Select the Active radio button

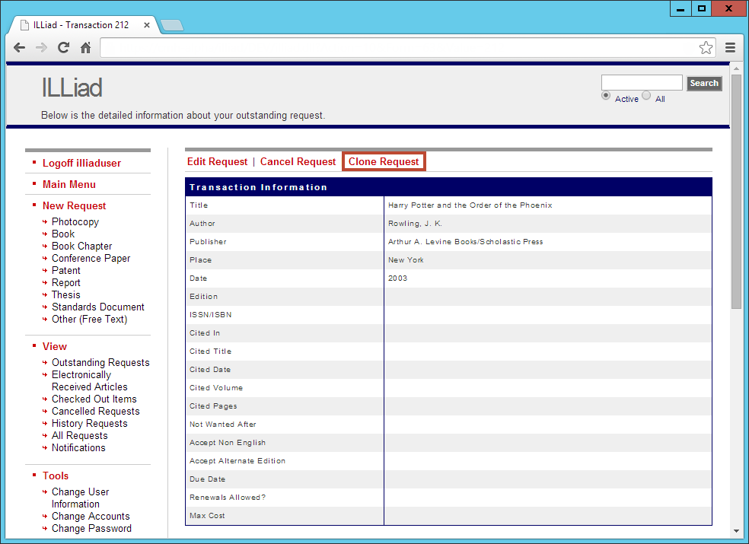pyautogui.click(x=606, y=97)
